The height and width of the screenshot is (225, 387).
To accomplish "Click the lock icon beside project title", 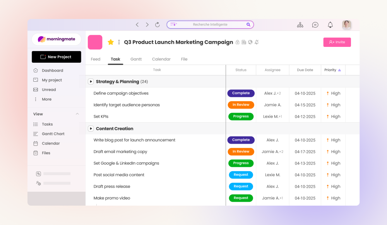I will 238,42.
